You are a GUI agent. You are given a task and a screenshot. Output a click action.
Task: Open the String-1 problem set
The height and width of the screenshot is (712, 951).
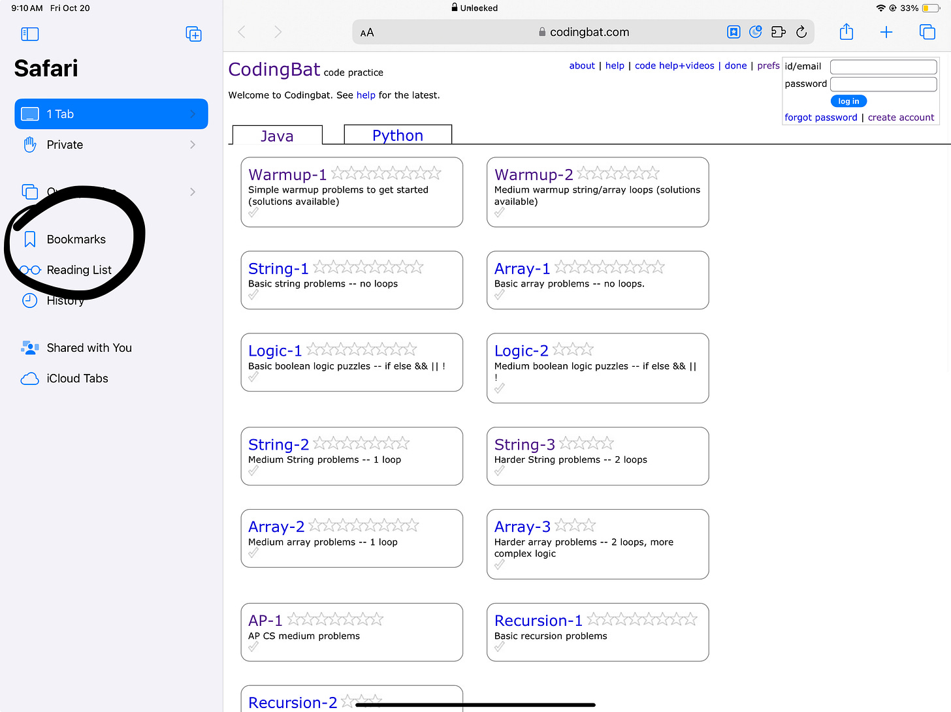point(278,269)
